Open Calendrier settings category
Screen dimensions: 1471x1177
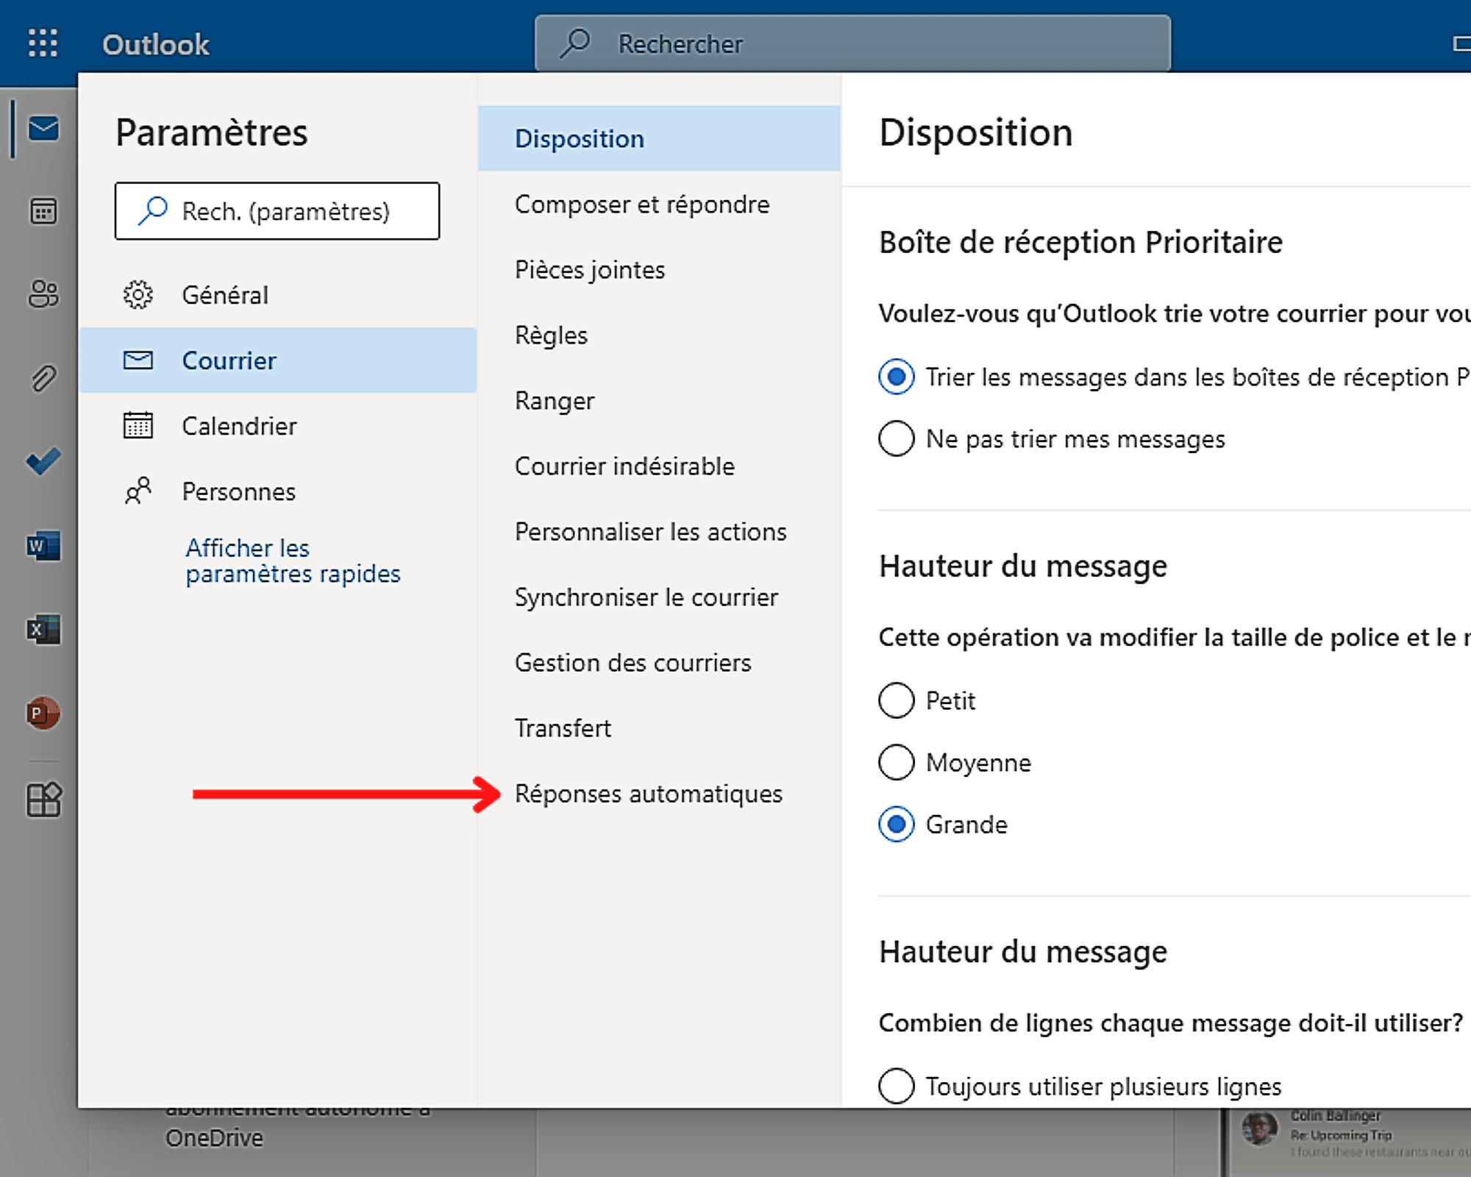click(x=277, y=425)
